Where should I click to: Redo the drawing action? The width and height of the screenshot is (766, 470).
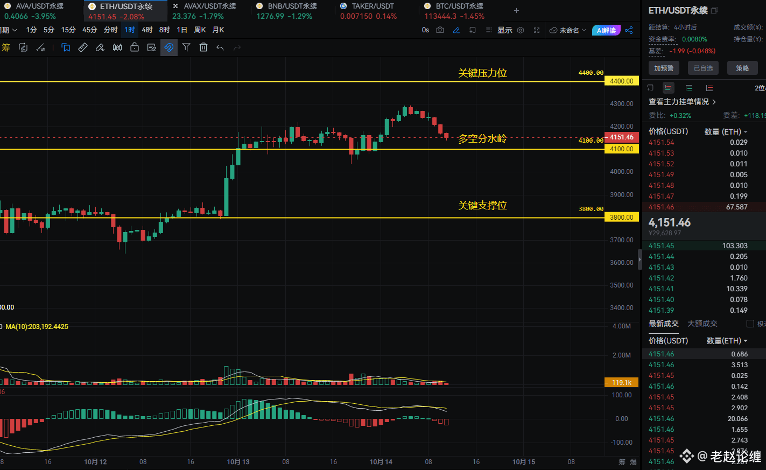coord(237,48)
